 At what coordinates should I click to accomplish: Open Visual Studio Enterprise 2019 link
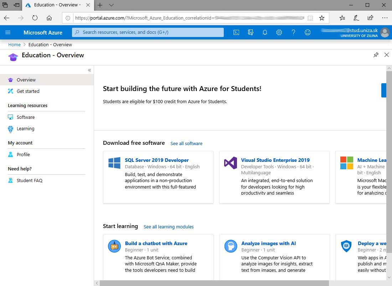tap(275, 160)
